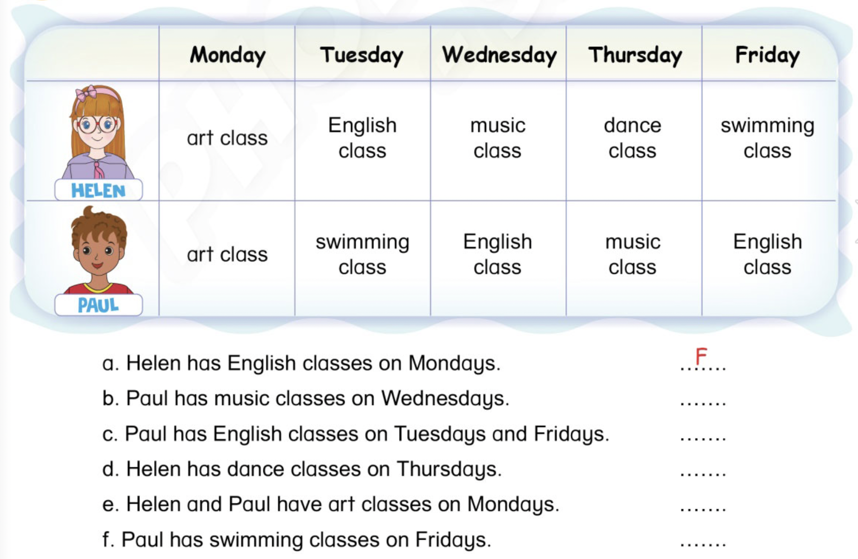Click Paul's Monday art class cell
Image resolution: width=858 pixels, height=559 pixels.
[227, 255]
